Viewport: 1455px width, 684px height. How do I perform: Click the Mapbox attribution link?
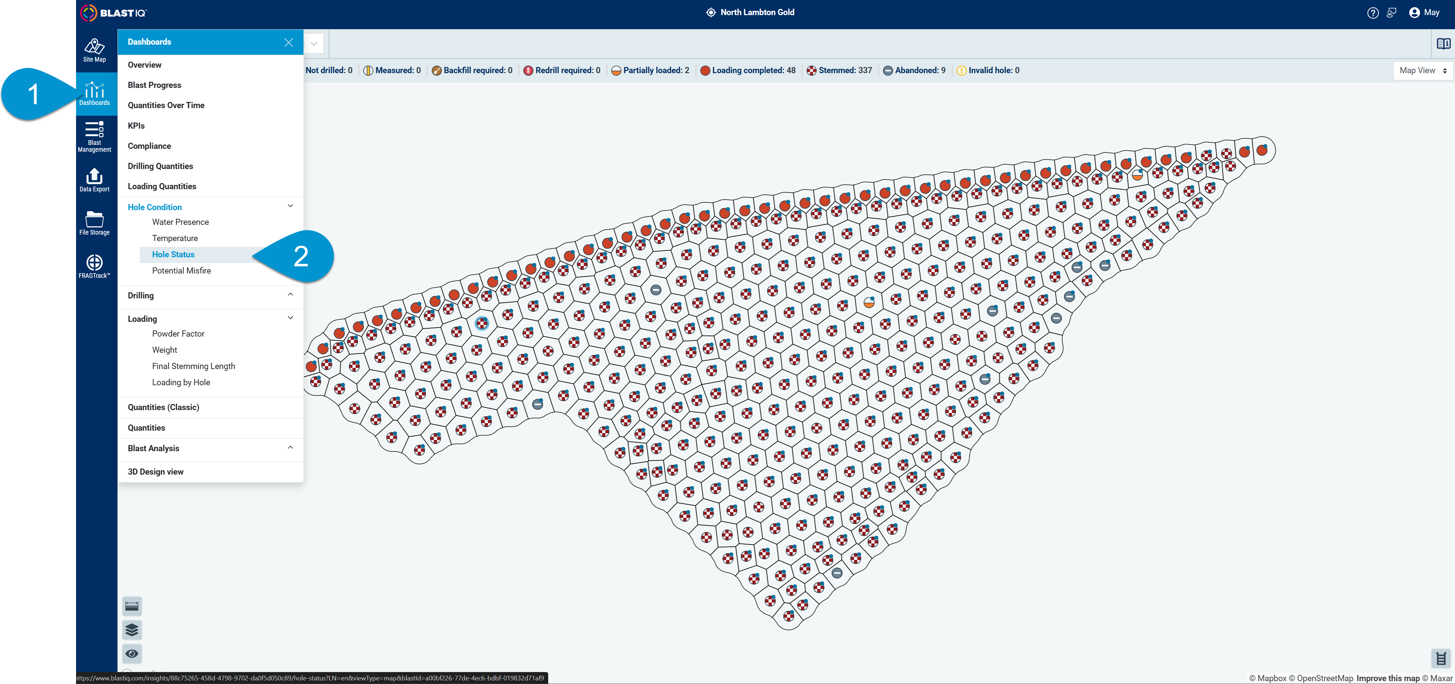1268,678
